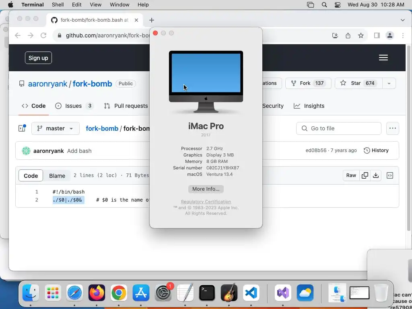Open the Help menu
Screen dimensions: 412x309
point(143,5)
